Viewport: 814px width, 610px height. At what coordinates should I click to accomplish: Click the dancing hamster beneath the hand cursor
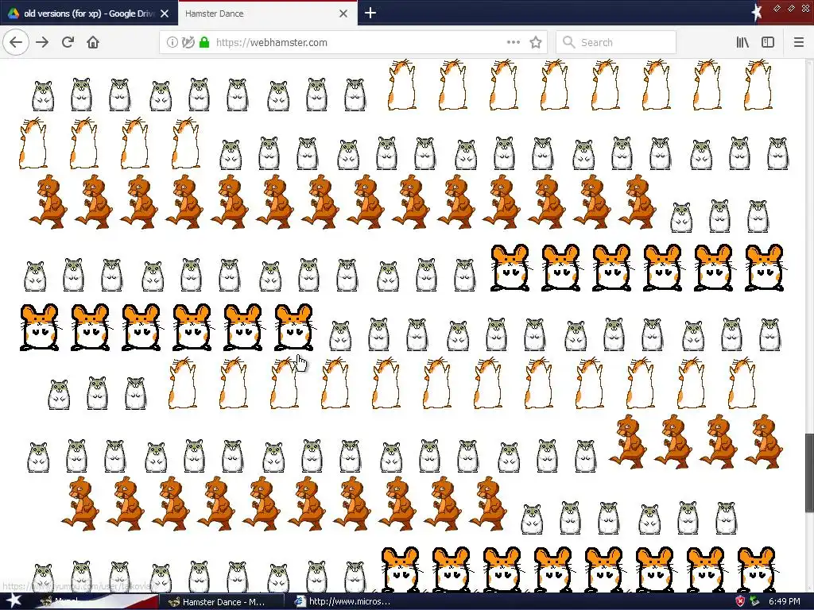click(286, 383)
